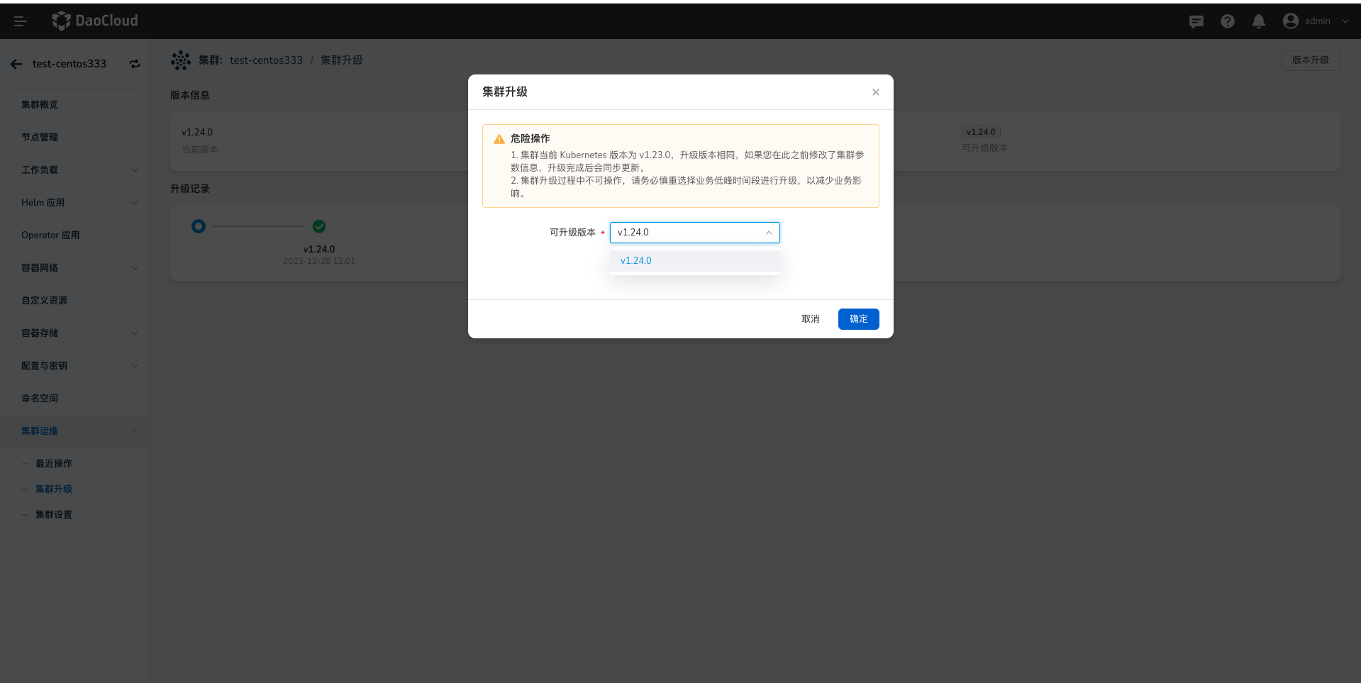
Task: Click the 确定 confirm button
Action: click(x=858, y=319)
